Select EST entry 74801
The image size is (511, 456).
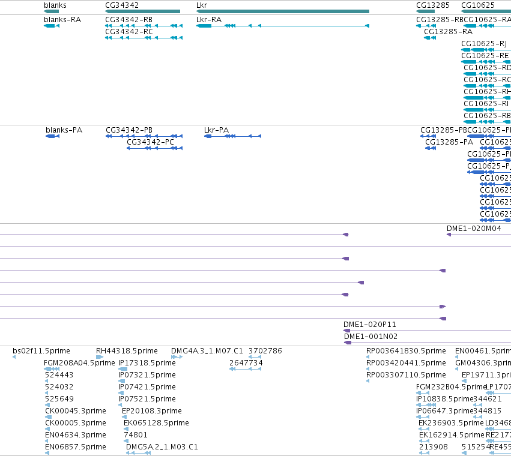pyautogui.click(x=136, y=435)
